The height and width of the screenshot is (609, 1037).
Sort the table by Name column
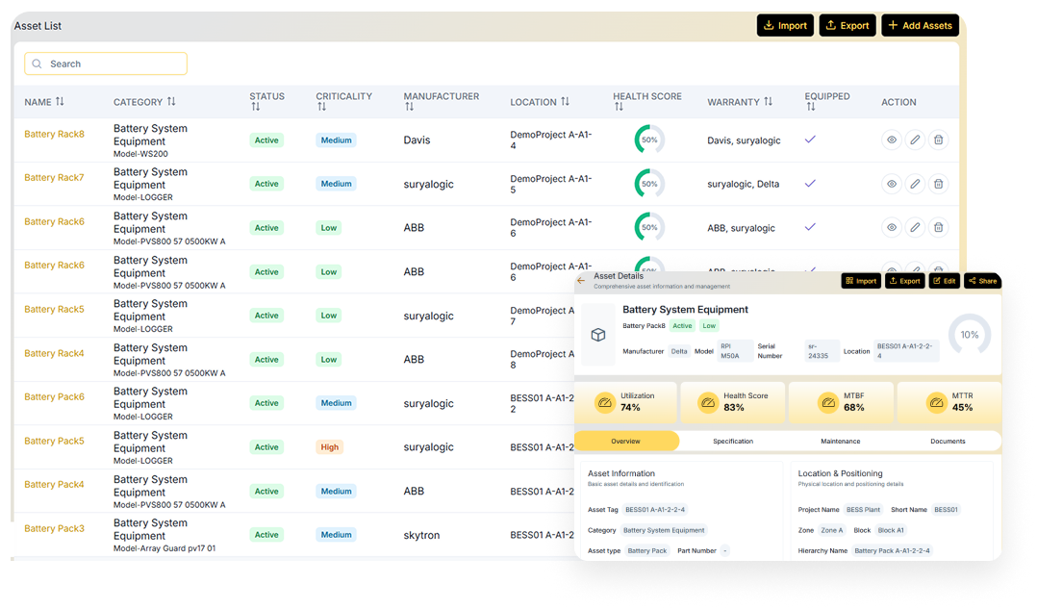pyautogui.click(x=60, y=102)
